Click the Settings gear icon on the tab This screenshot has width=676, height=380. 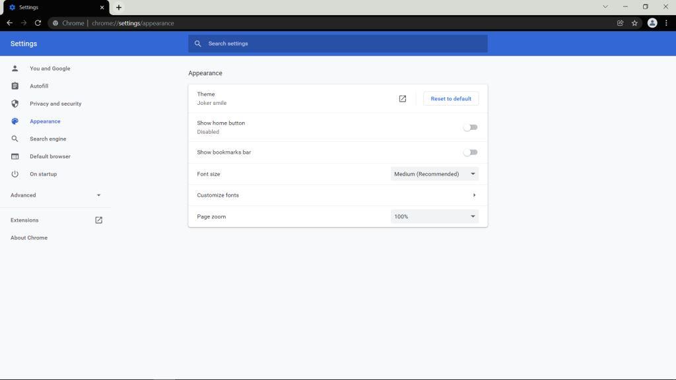(12, 7)
